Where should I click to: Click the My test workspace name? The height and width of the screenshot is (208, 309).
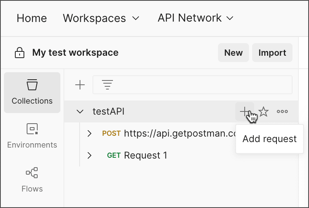point(75,53)
